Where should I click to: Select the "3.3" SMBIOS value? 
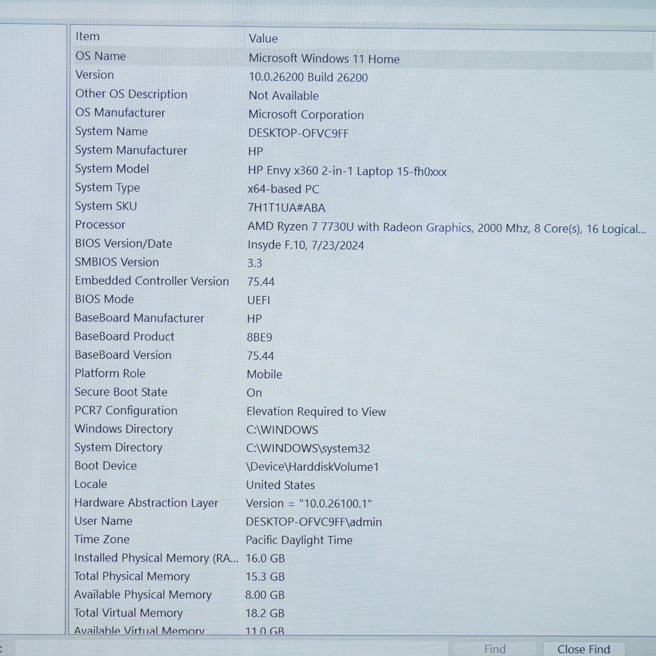[255, 263]
